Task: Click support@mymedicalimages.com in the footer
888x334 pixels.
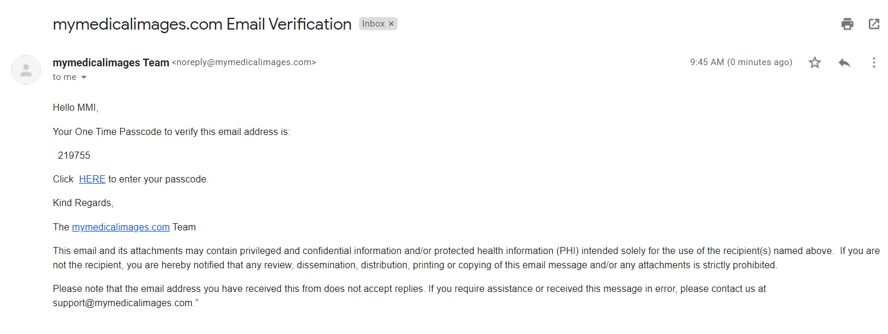Action: point(123,303)
